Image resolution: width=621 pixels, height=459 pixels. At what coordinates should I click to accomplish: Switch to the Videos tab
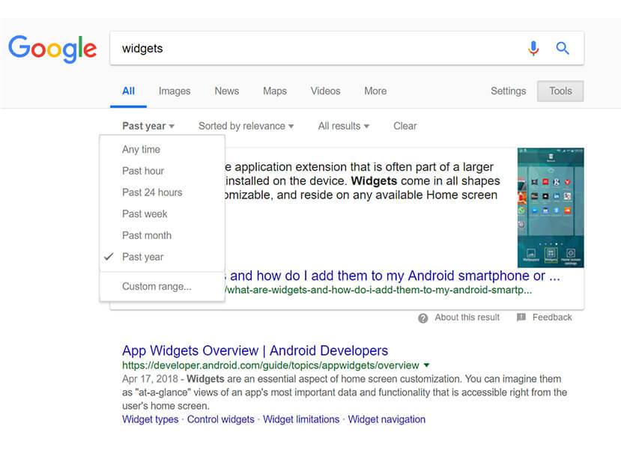(x=325, y=91)
